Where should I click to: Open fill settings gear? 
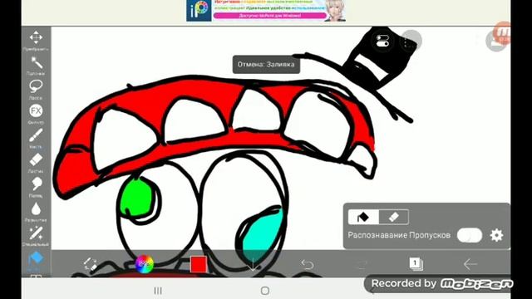pos(496,235)
